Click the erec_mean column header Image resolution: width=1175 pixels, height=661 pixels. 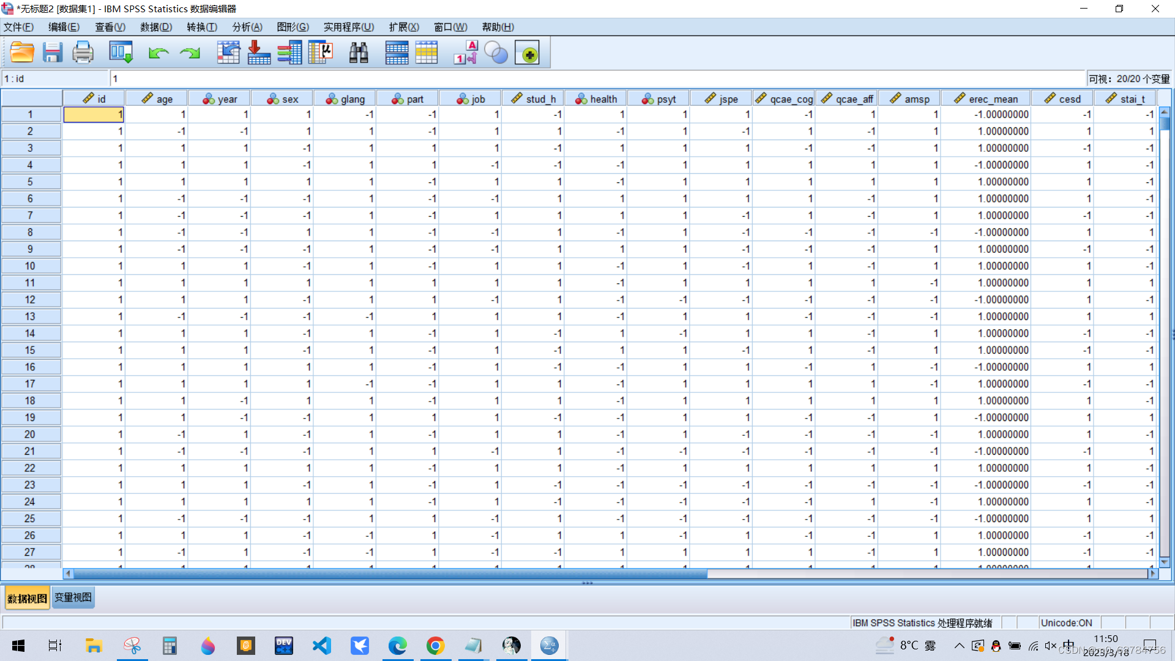click(x=986, y=99)
